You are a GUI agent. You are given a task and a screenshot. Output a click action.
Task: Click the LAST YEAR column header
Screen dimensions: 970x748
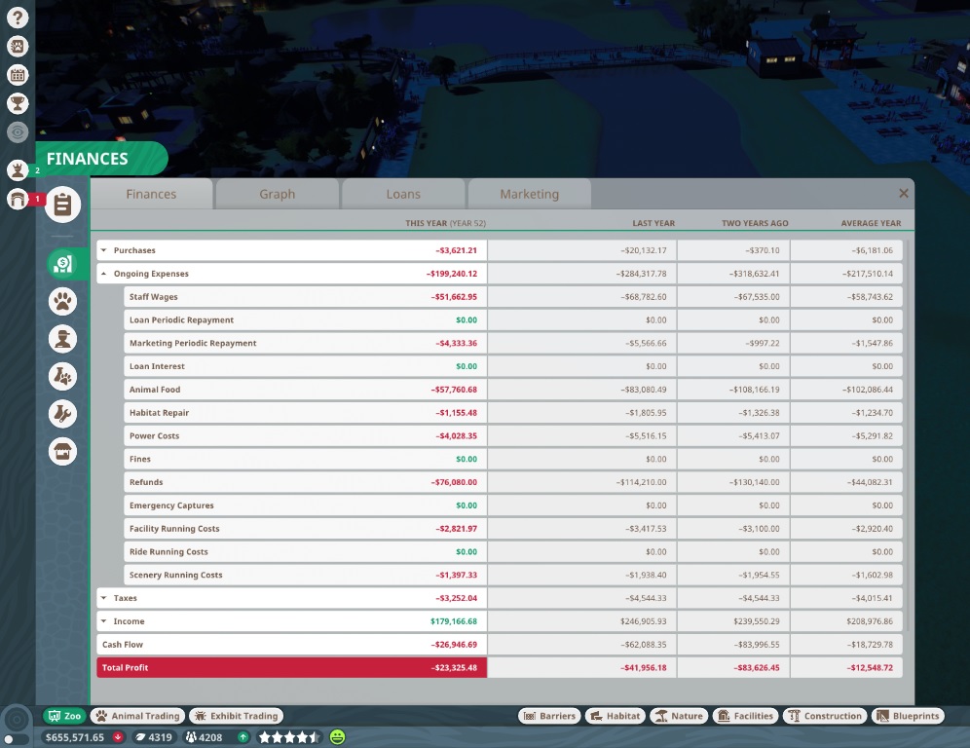tap(653, 223)
